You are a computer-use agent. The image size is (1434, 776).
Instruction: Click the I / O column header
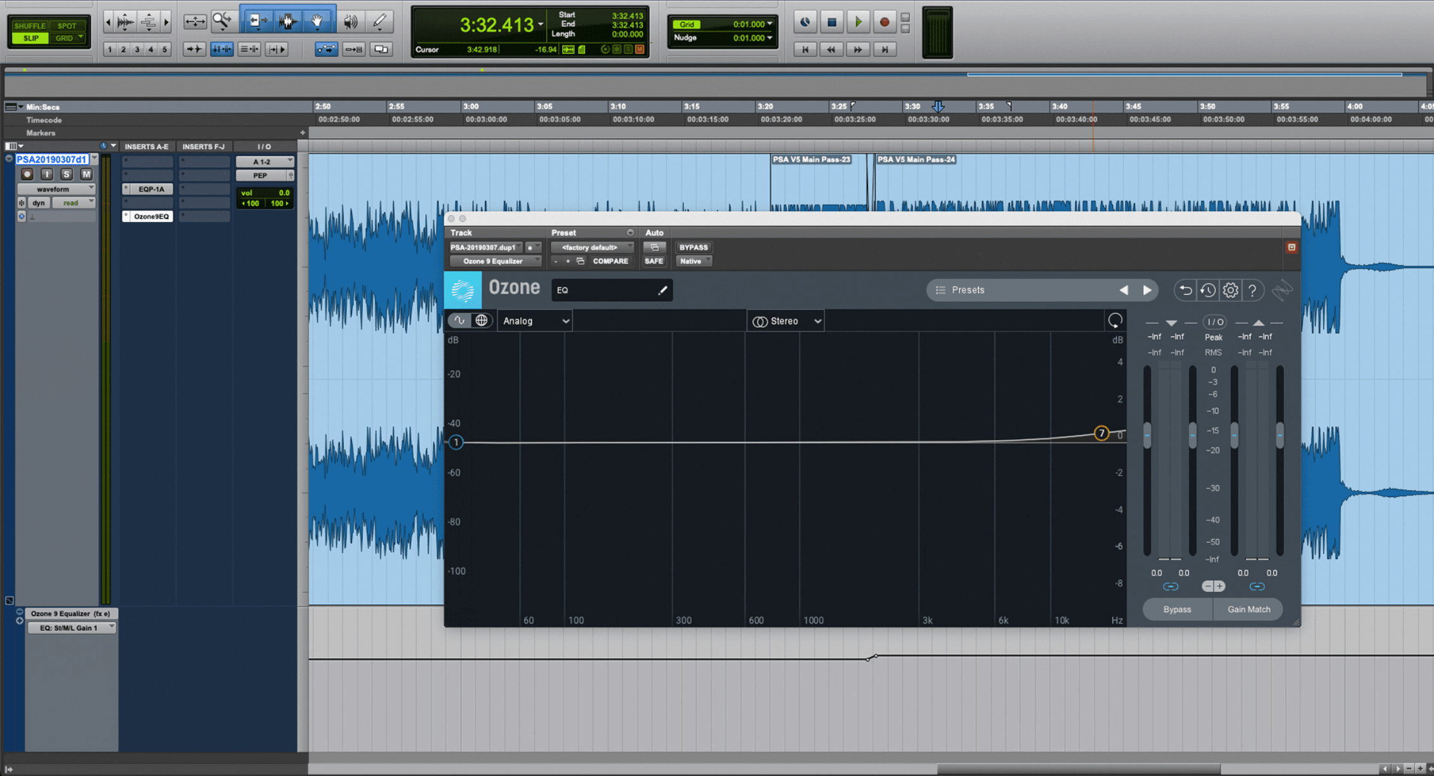(x=265, y=146)
